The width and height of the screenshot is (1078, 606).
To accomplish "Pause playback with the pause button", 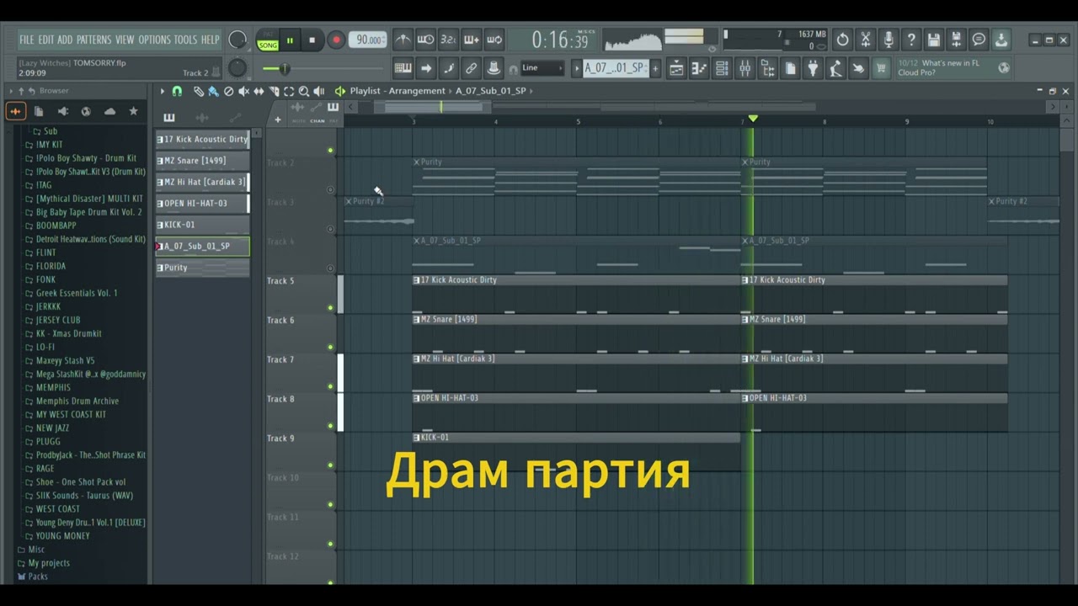I will pos(290,40).
